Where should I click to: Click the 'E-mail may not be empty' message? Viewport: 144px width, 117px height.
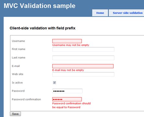pyautogui.click(x=68, y=70)
